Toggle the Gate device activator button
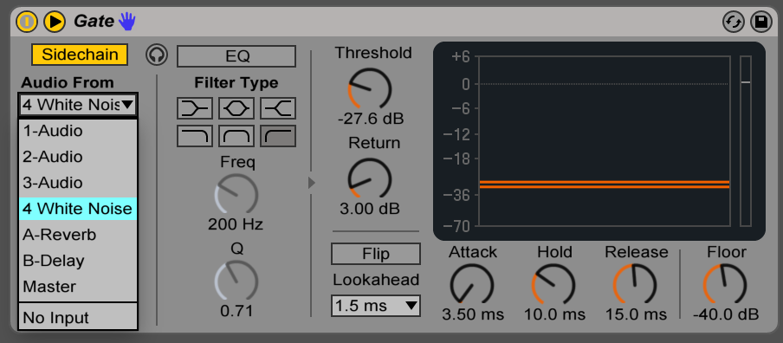 [x=27, y=22]
